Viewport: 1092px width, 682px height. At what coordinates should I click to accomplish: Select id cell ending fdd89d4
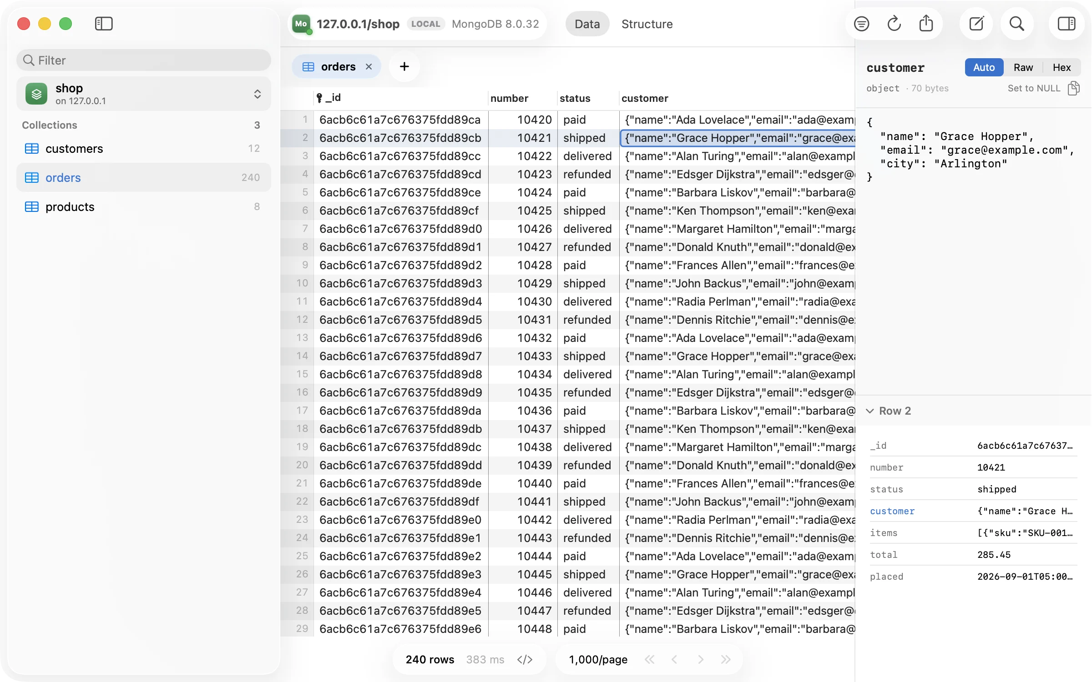(400, 301)
